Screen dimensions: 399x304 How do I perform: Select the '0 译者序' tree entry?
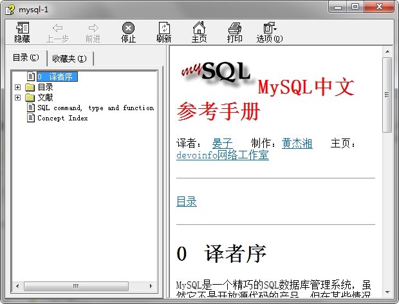(x=57, y=77)
